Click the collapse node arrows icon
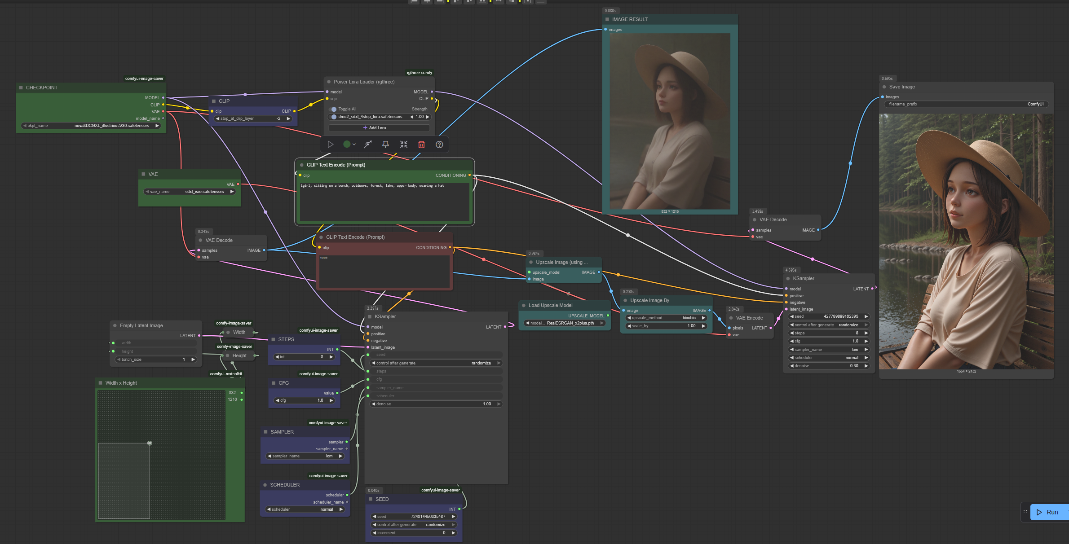The width and height of the screenshot is (1069, 544). click(x=403, y=145)
